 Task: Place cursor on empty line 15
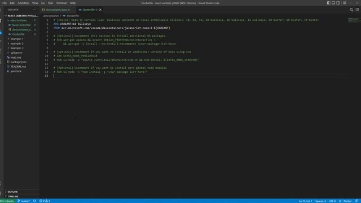[x=200, y=76]
